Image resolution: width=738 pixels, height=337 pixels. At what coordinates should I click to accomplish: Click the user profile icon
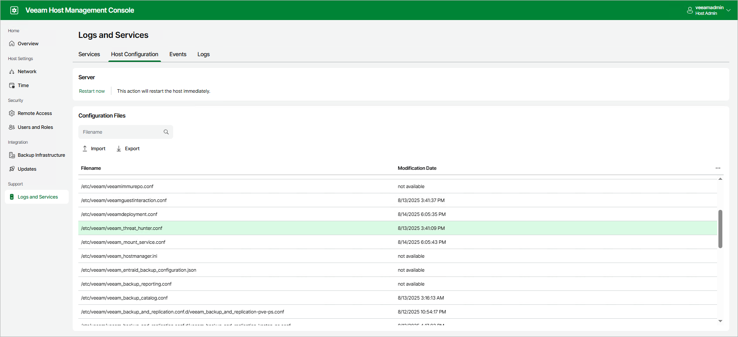click(690, 10)
